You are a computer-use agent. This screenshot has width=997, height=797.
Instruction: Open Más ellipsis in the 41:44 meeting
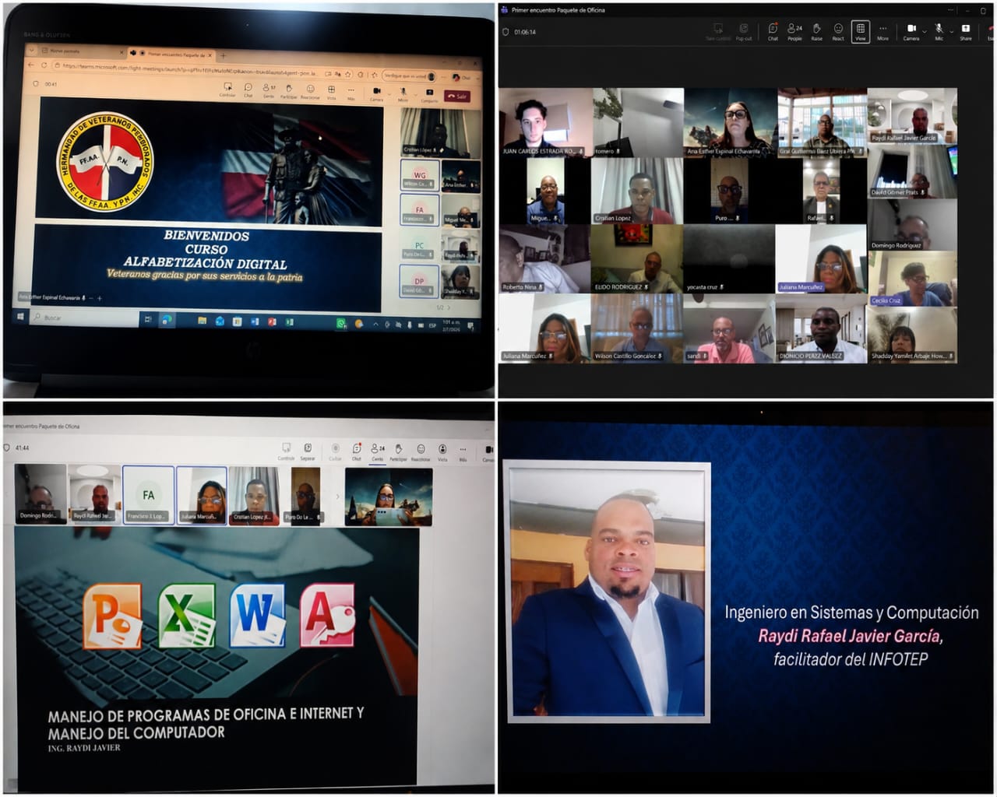pyautogui.click(x=463, y=453)
